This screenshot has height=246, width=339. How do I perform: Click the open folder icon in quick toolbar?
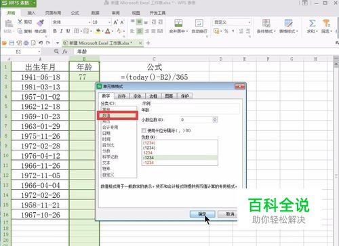click(x=4, y=43)
